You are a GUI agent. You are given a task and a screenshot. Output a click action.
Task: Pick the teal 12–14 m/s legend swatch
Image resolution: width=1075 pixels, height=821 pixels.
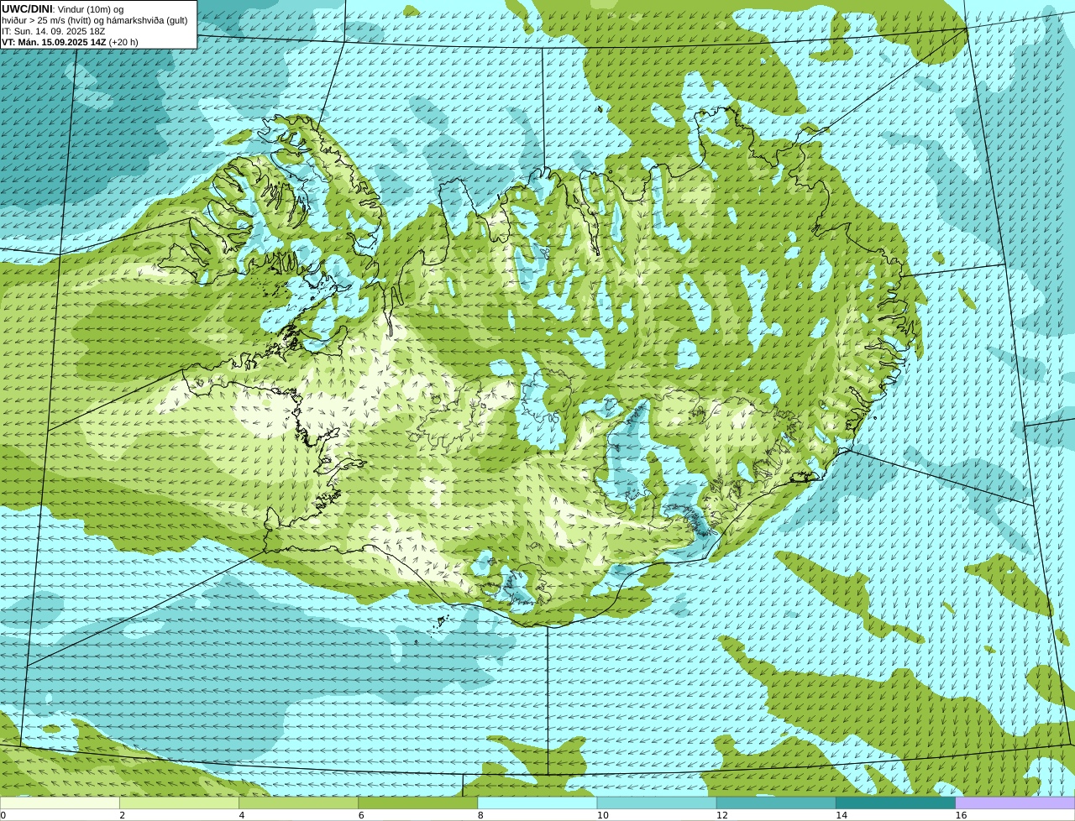pos(776,803)
